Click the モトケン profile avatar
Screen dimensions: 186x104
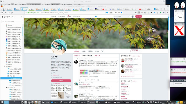[59, 47]
